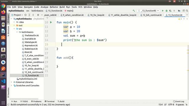189x106 pixels.
Task: Open Help icon in the dock
Action: (3, 44)
